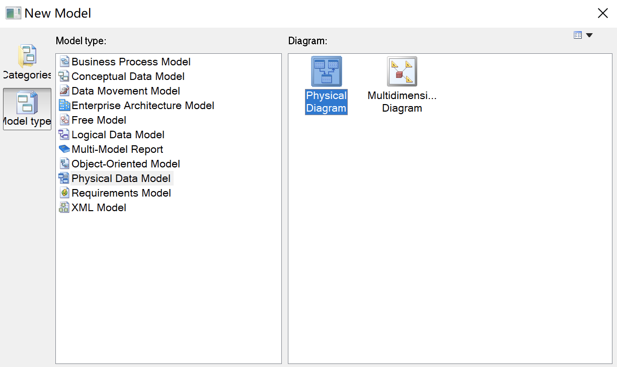Click the New Model title bar icon
617x367 pixels.
click(x=13, y=13)
